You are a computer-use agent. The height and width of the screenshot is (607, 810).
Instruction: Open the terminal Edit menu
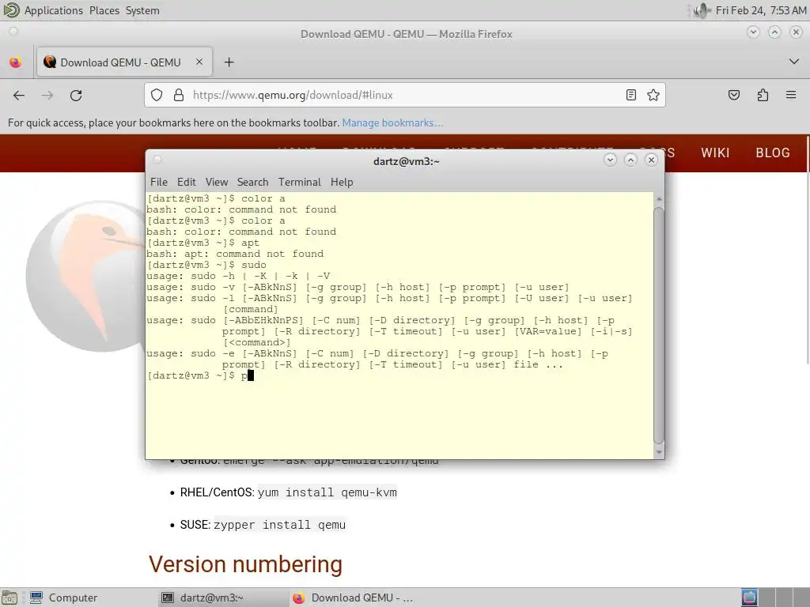coord(186,183)
